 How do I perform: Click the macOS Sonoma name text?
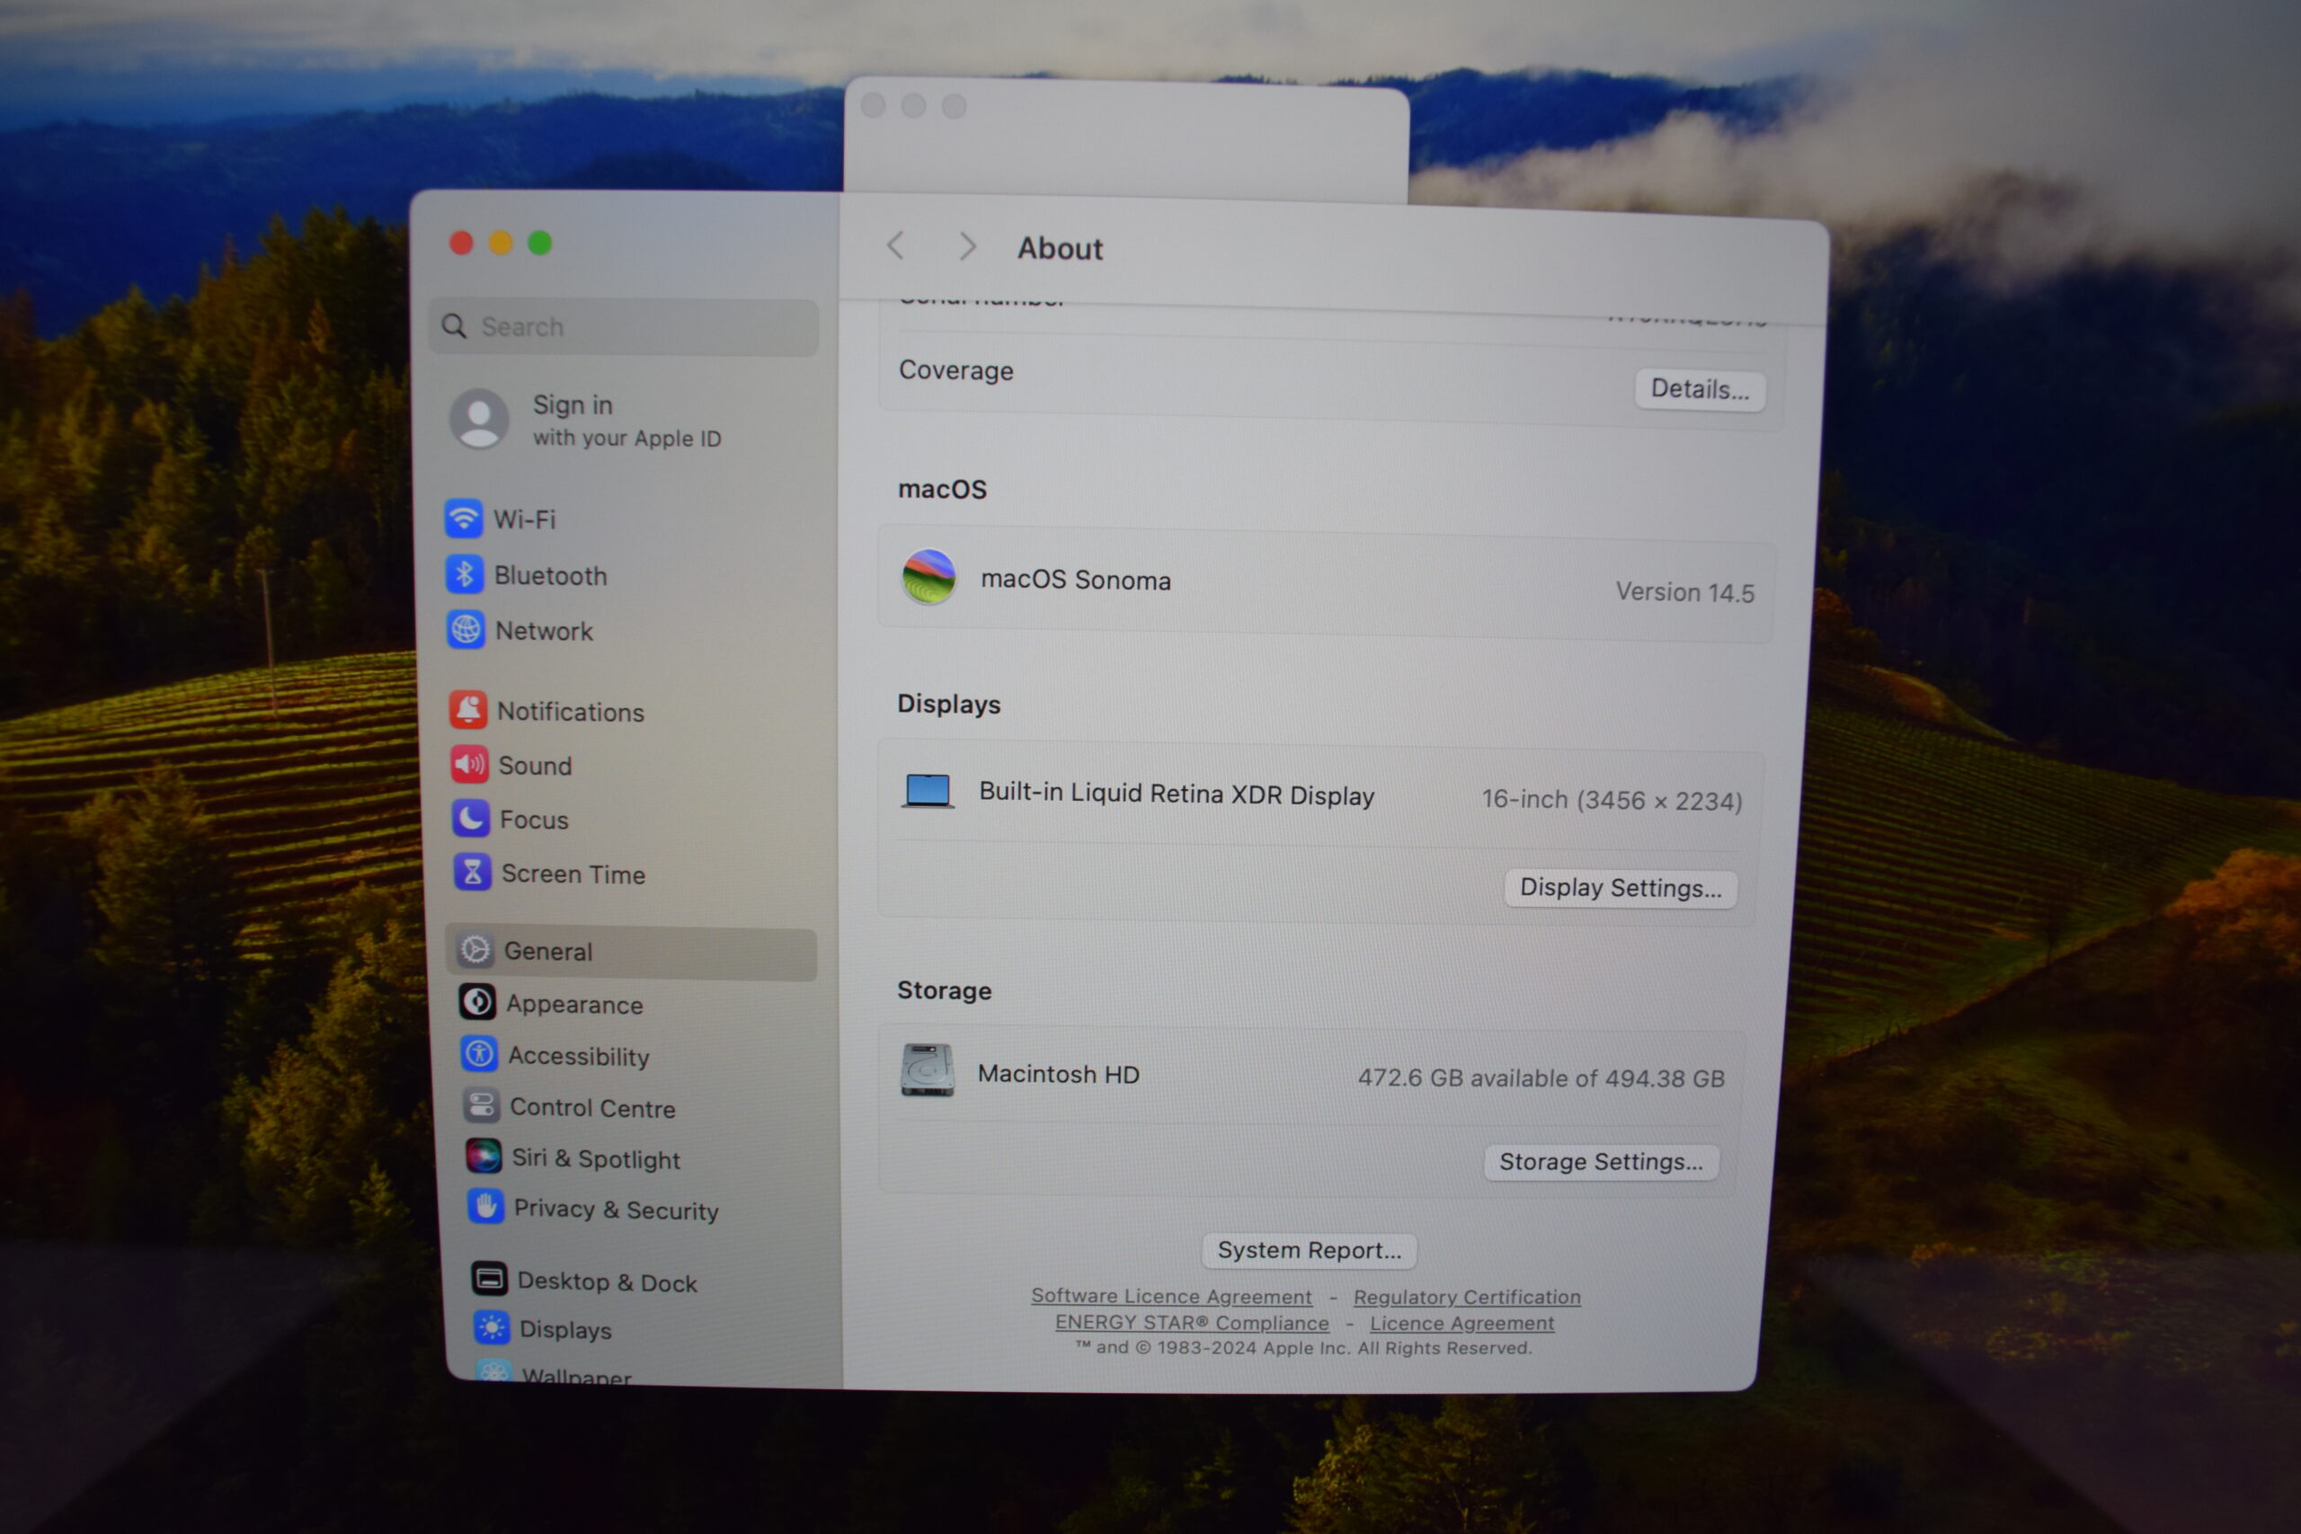pyautogui.click(x=1075, y=581)
